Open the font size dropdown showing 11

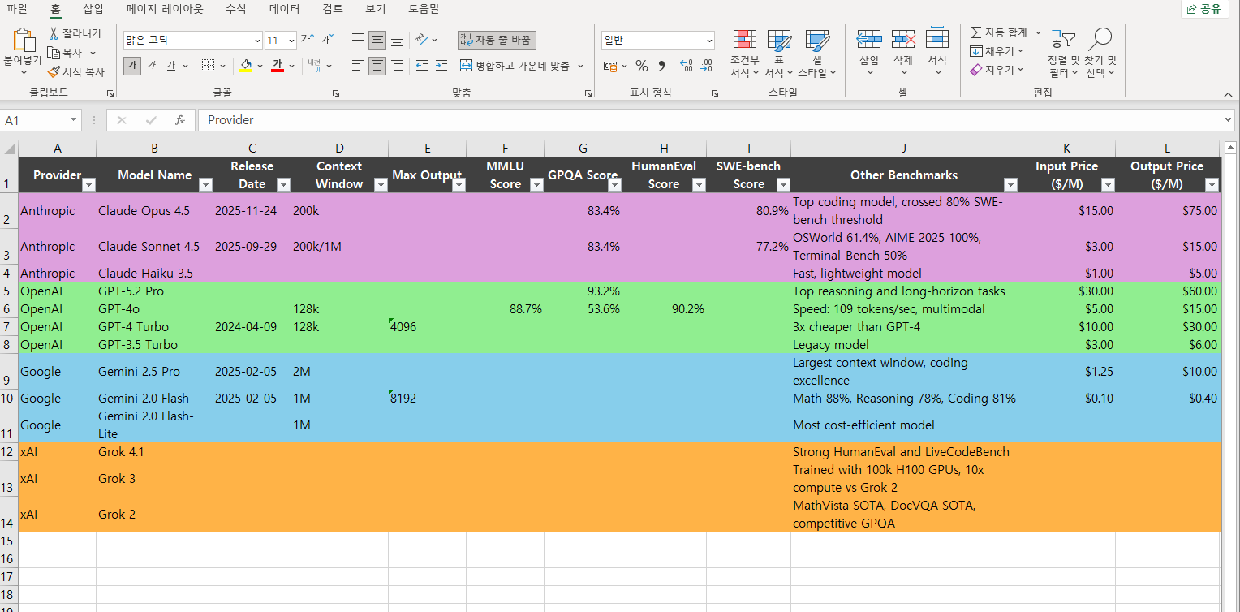291,40
